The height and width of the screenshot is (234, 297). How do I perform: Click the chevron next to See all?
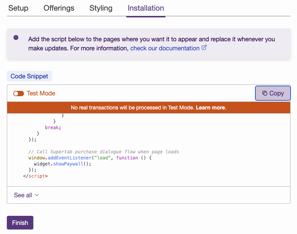[x=37, y=195]
